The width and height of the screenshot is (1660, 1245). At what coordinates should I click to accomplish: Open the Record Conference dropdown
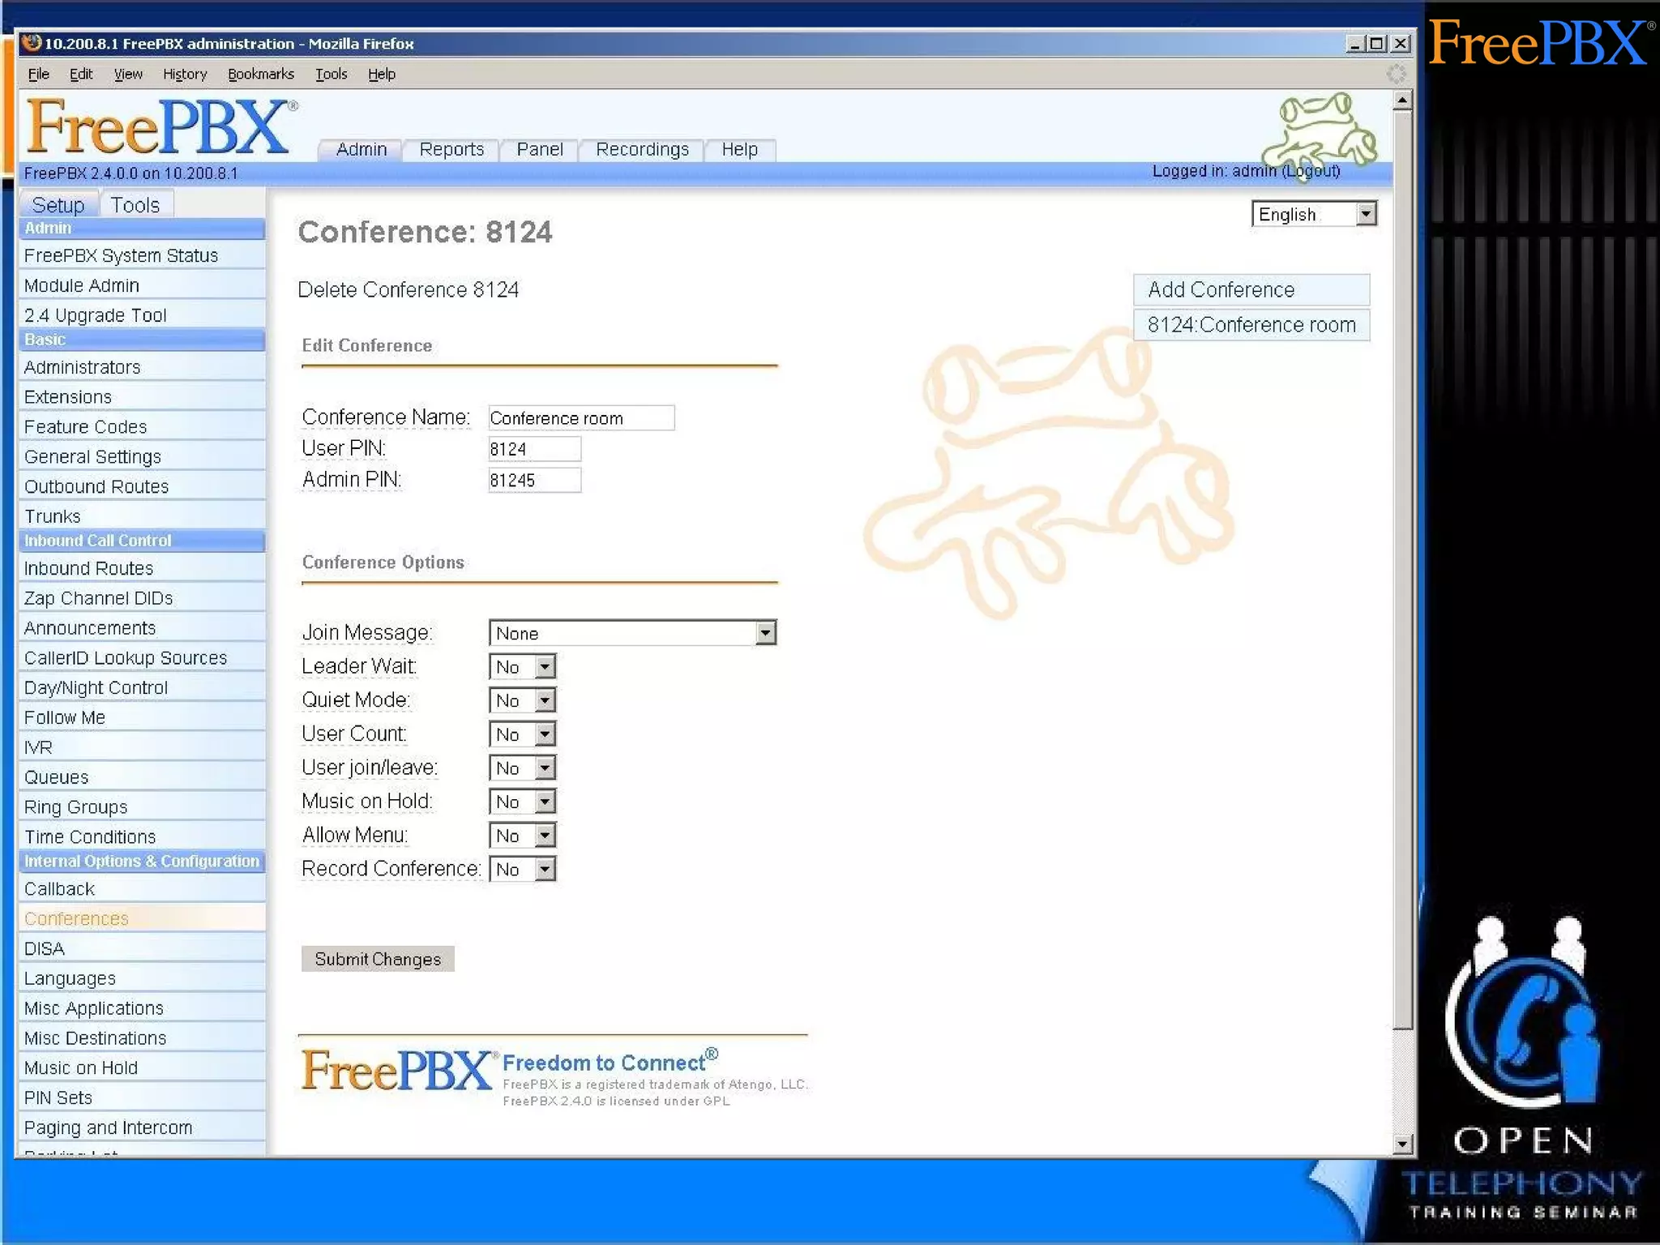(523, 870)
